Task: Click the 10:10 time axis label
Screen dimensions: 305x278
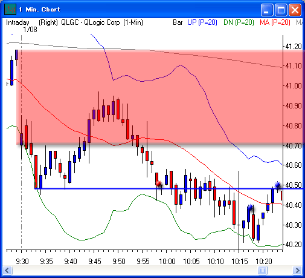Action: coord(216,262)
